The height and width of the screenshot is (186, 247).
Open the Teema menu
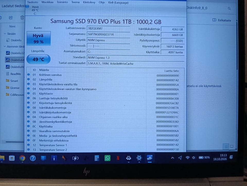75,2
